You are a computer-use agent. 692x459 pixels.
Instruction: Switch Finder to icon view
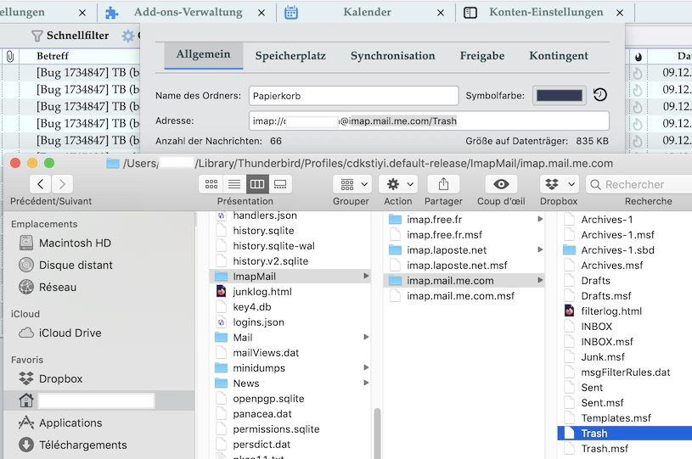coord(211,184)
